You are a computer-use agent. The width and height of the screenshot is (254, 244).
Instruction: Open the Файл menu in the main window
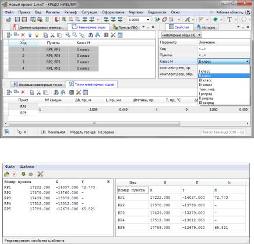point(9,12)
